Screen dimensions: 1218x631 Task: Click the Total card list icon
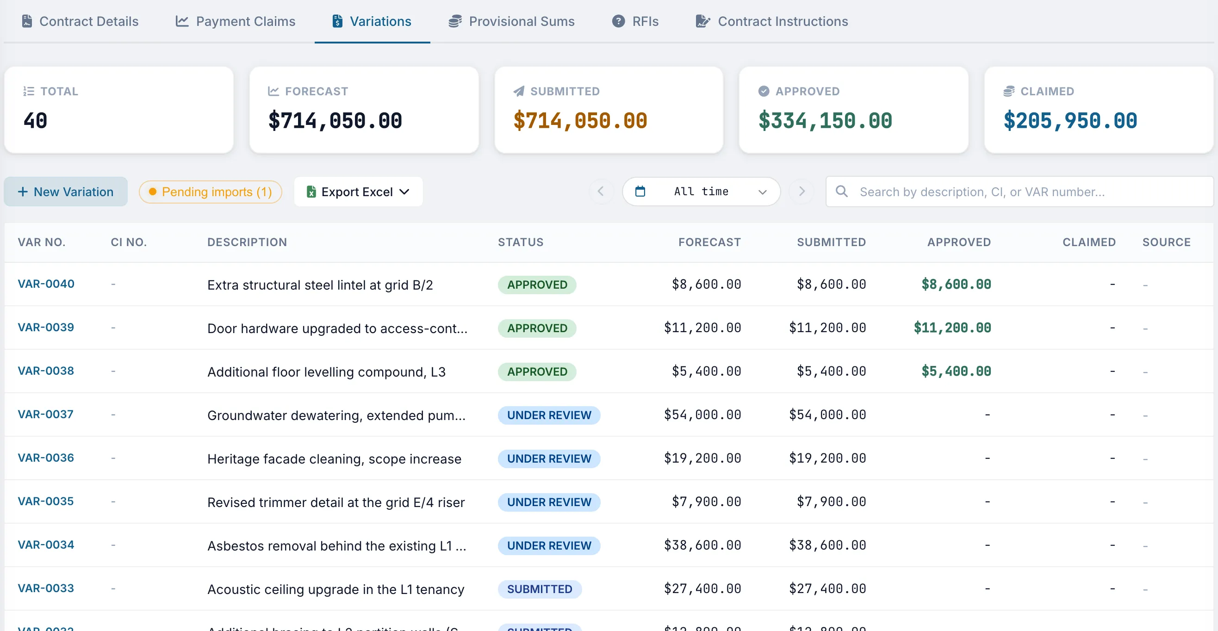[x=29, y=91]
